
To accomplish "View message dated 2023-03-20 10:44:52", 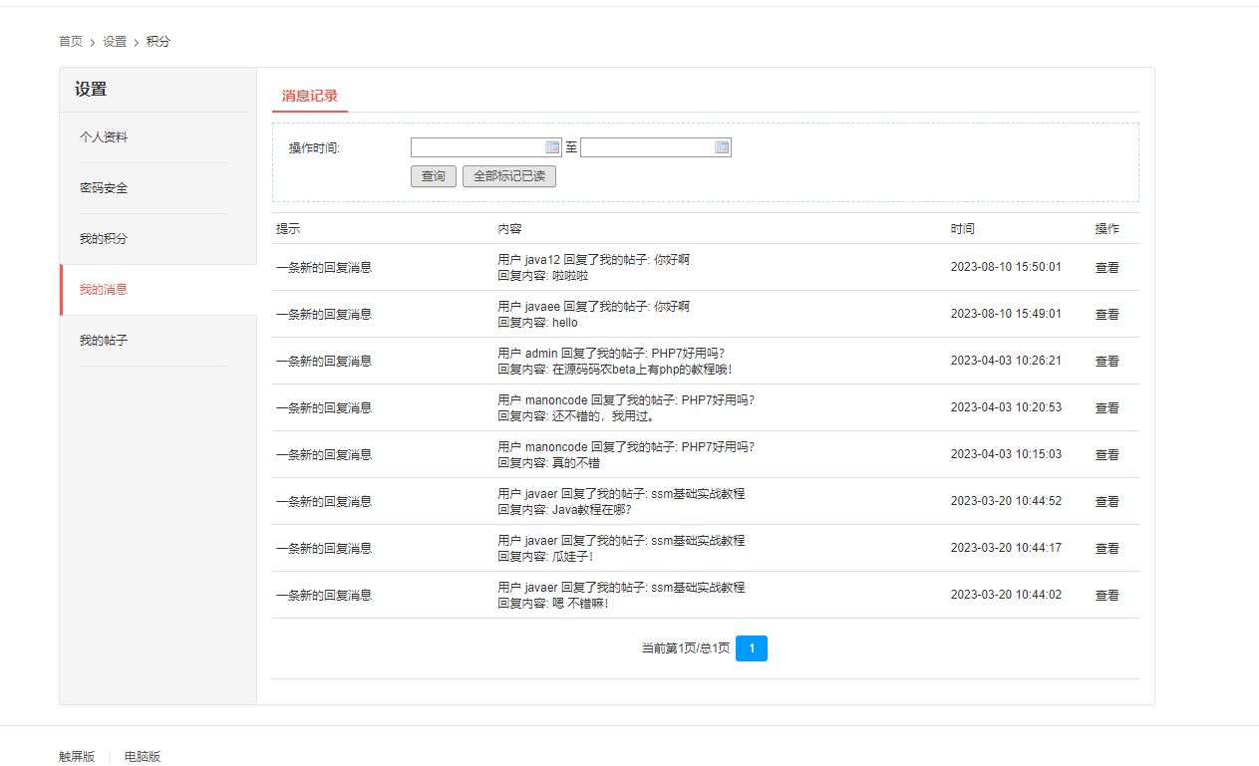I will coord(1107,502).
